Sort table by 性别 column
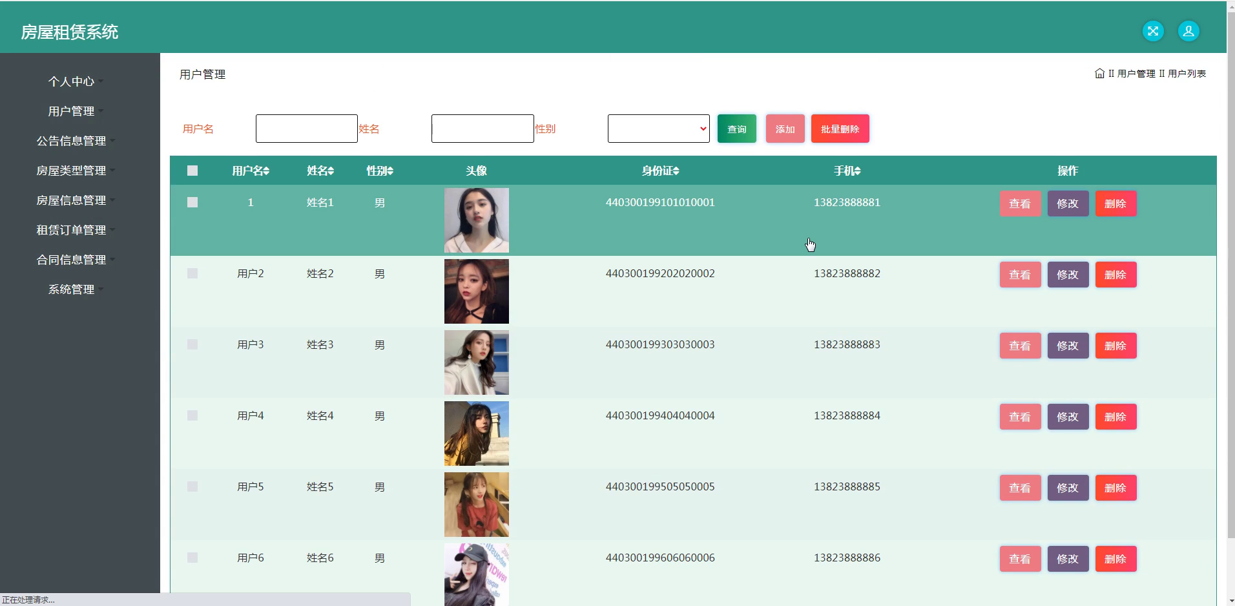Screen dimensions: 1235x606 380,171
